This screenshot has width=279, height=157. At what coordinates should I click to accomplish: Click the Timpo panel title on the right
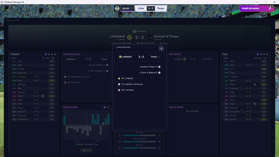click(225, 54)
